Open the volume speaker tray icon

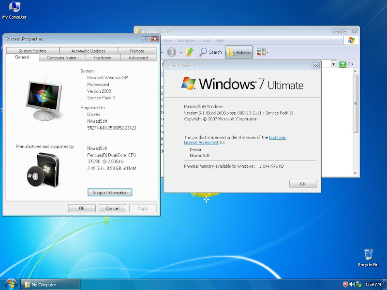pyautogui.click(x=352, y=285)
